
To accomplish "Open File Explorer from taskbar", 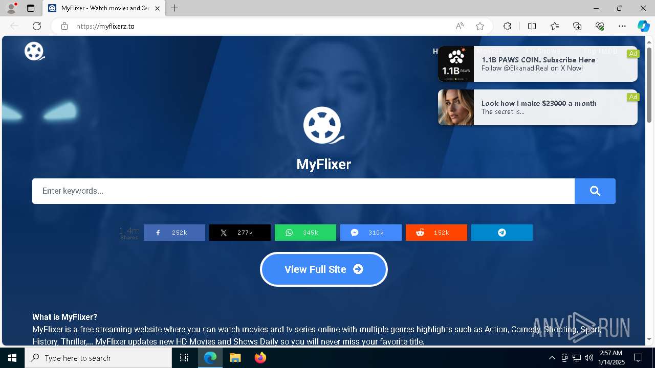I will click(235, 358).
